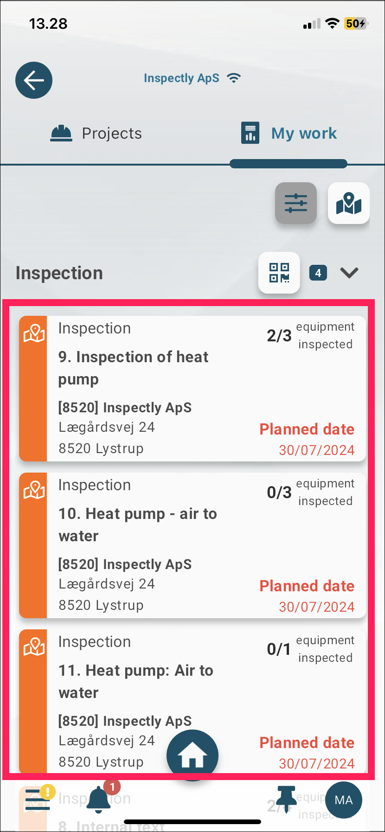Tap the inspection count badge showing 4

tap(318, 273)
